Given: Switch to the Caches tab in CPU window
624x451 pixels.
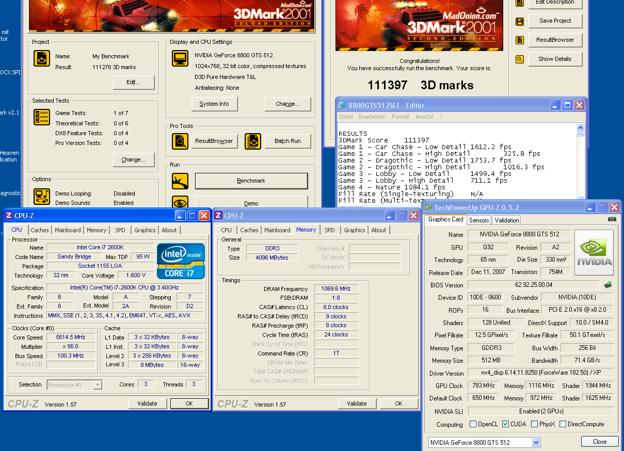Looking at the screenshot, I should (x=40, y=230).
